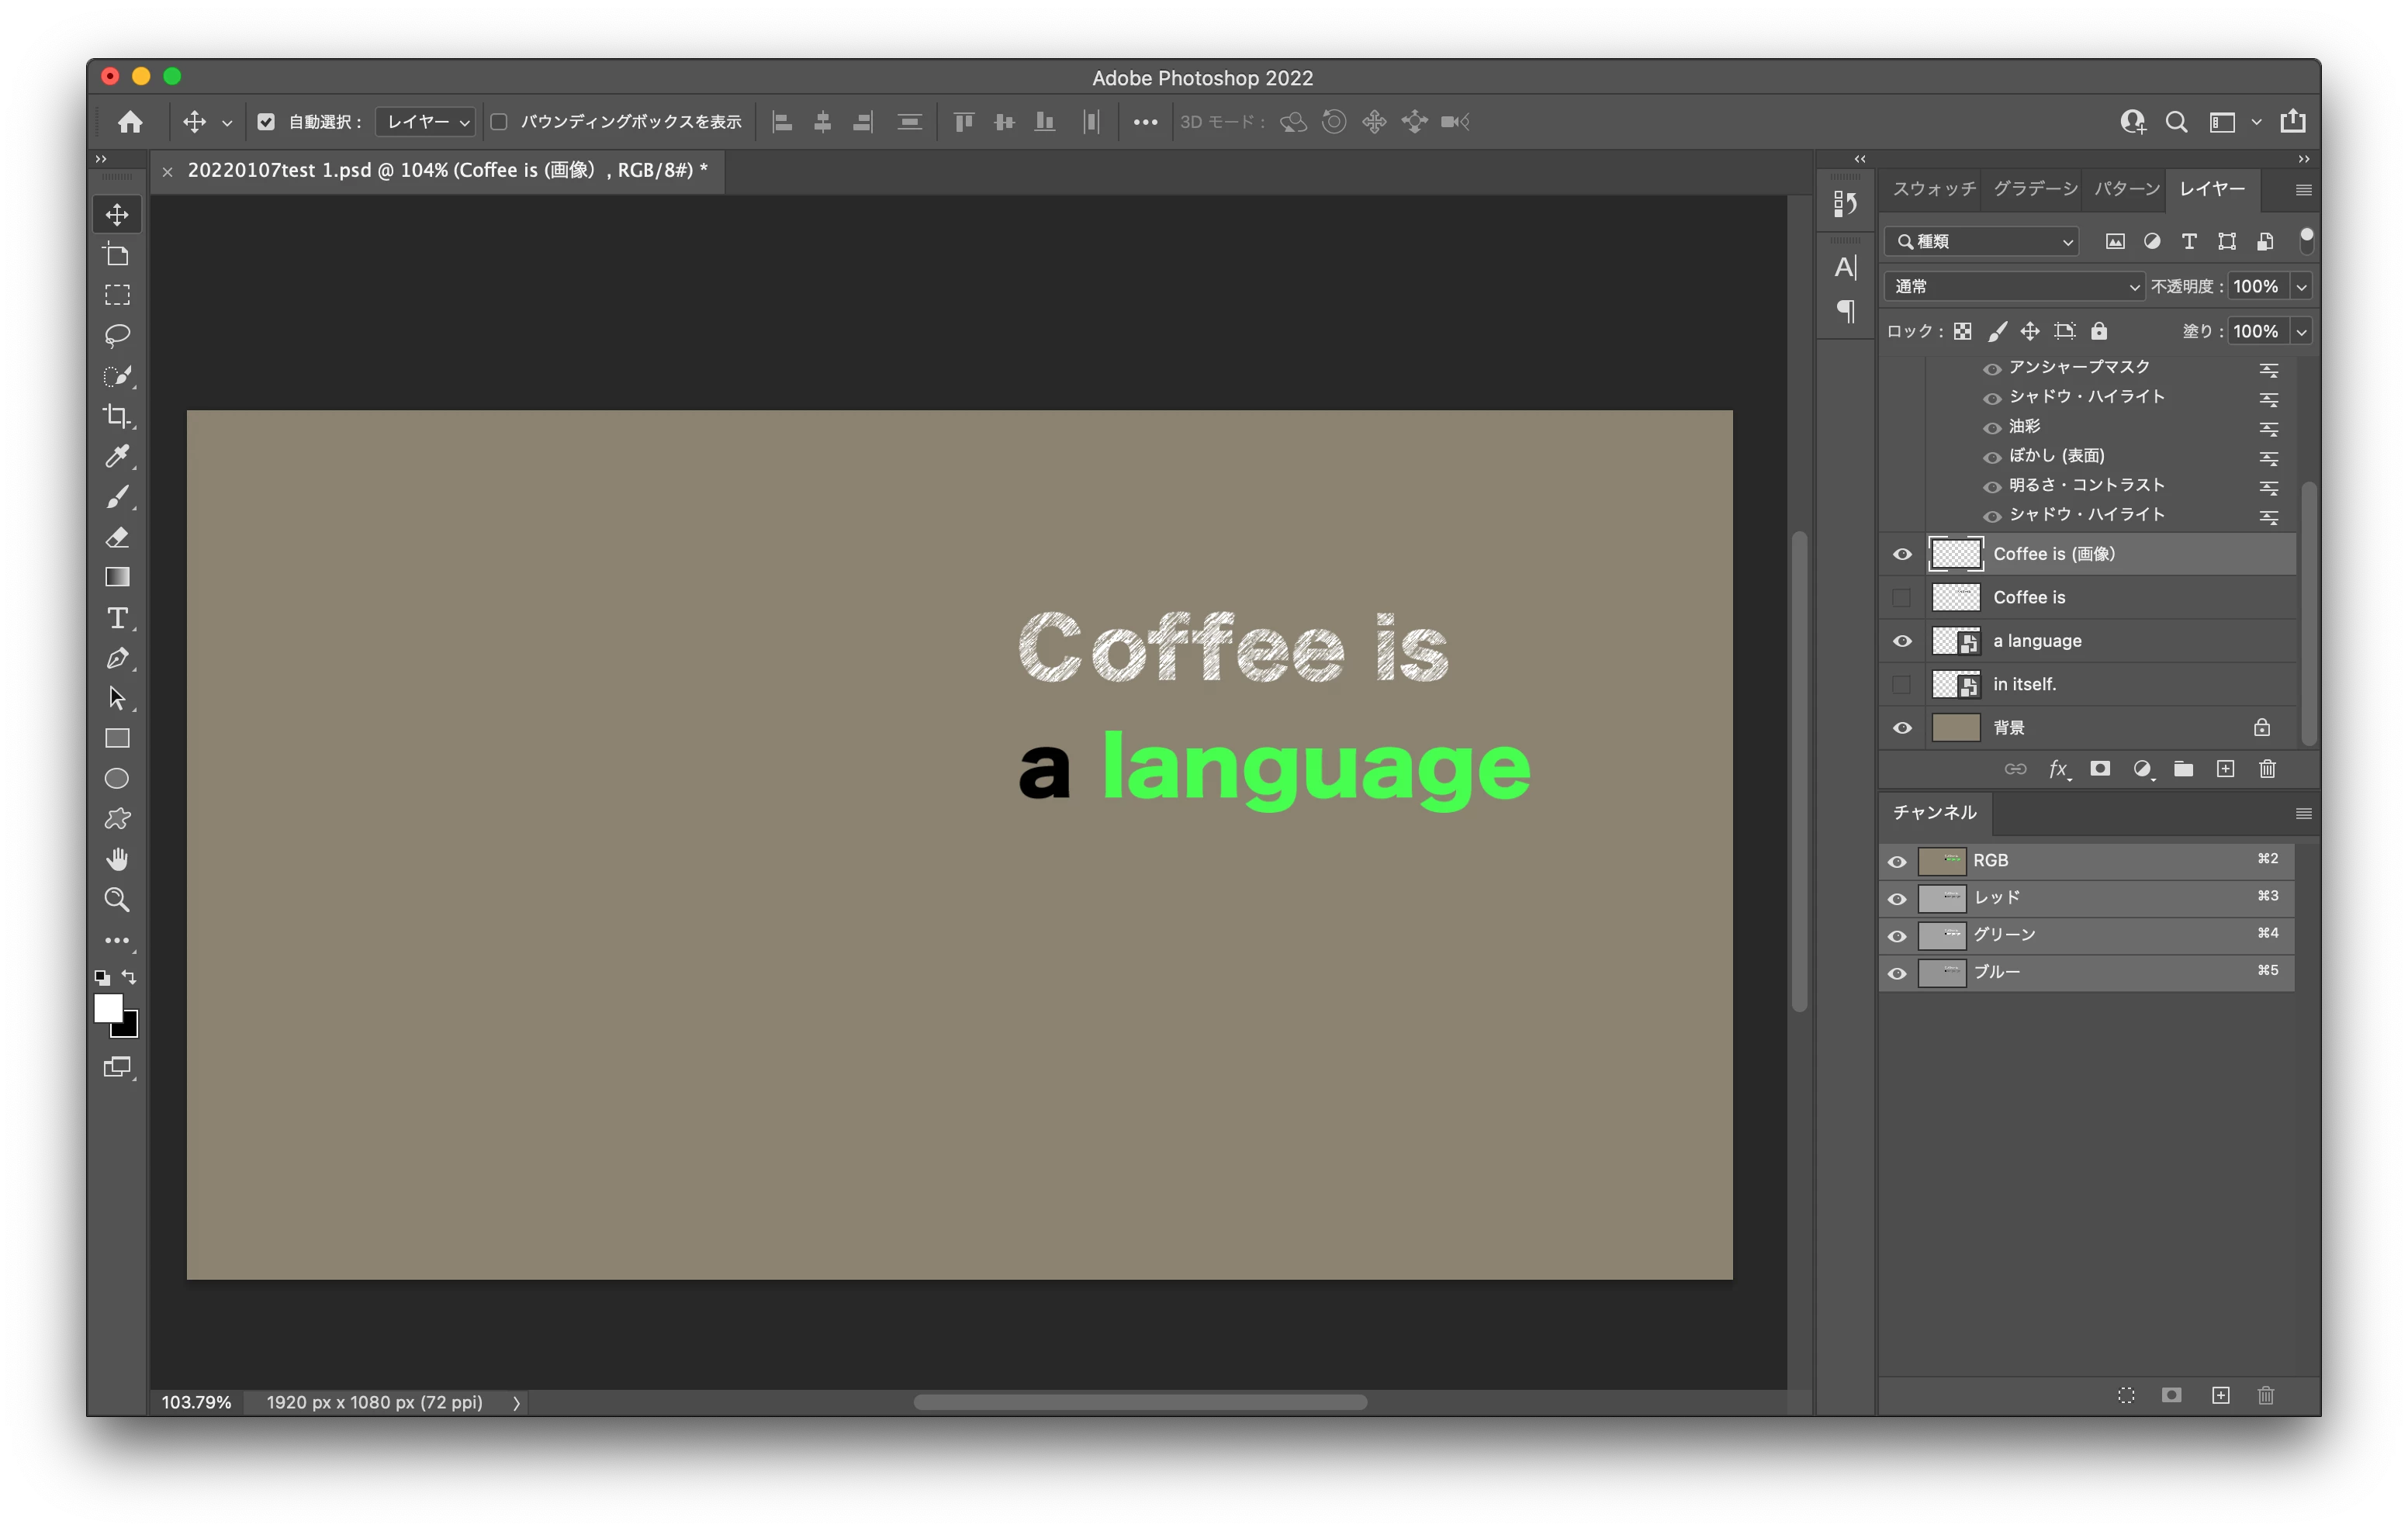Uncheck the 自動選択 checkbox

(266, 122)
